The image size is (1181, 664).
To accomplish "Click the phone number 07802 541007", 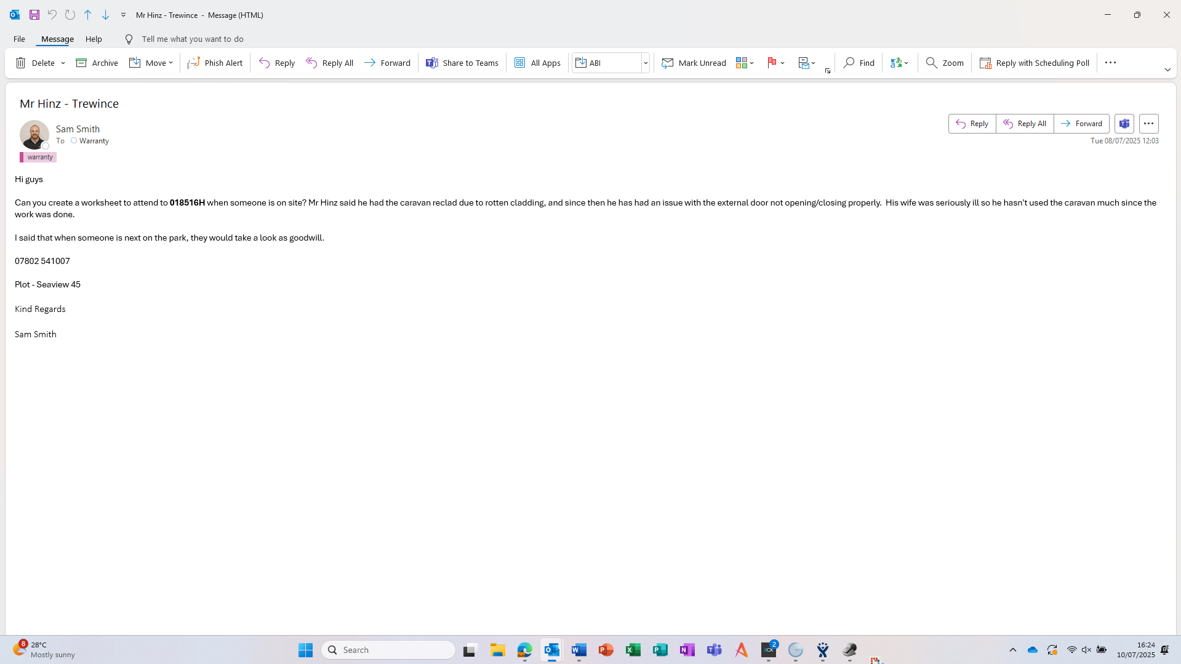I will click(x=42, y=261).
